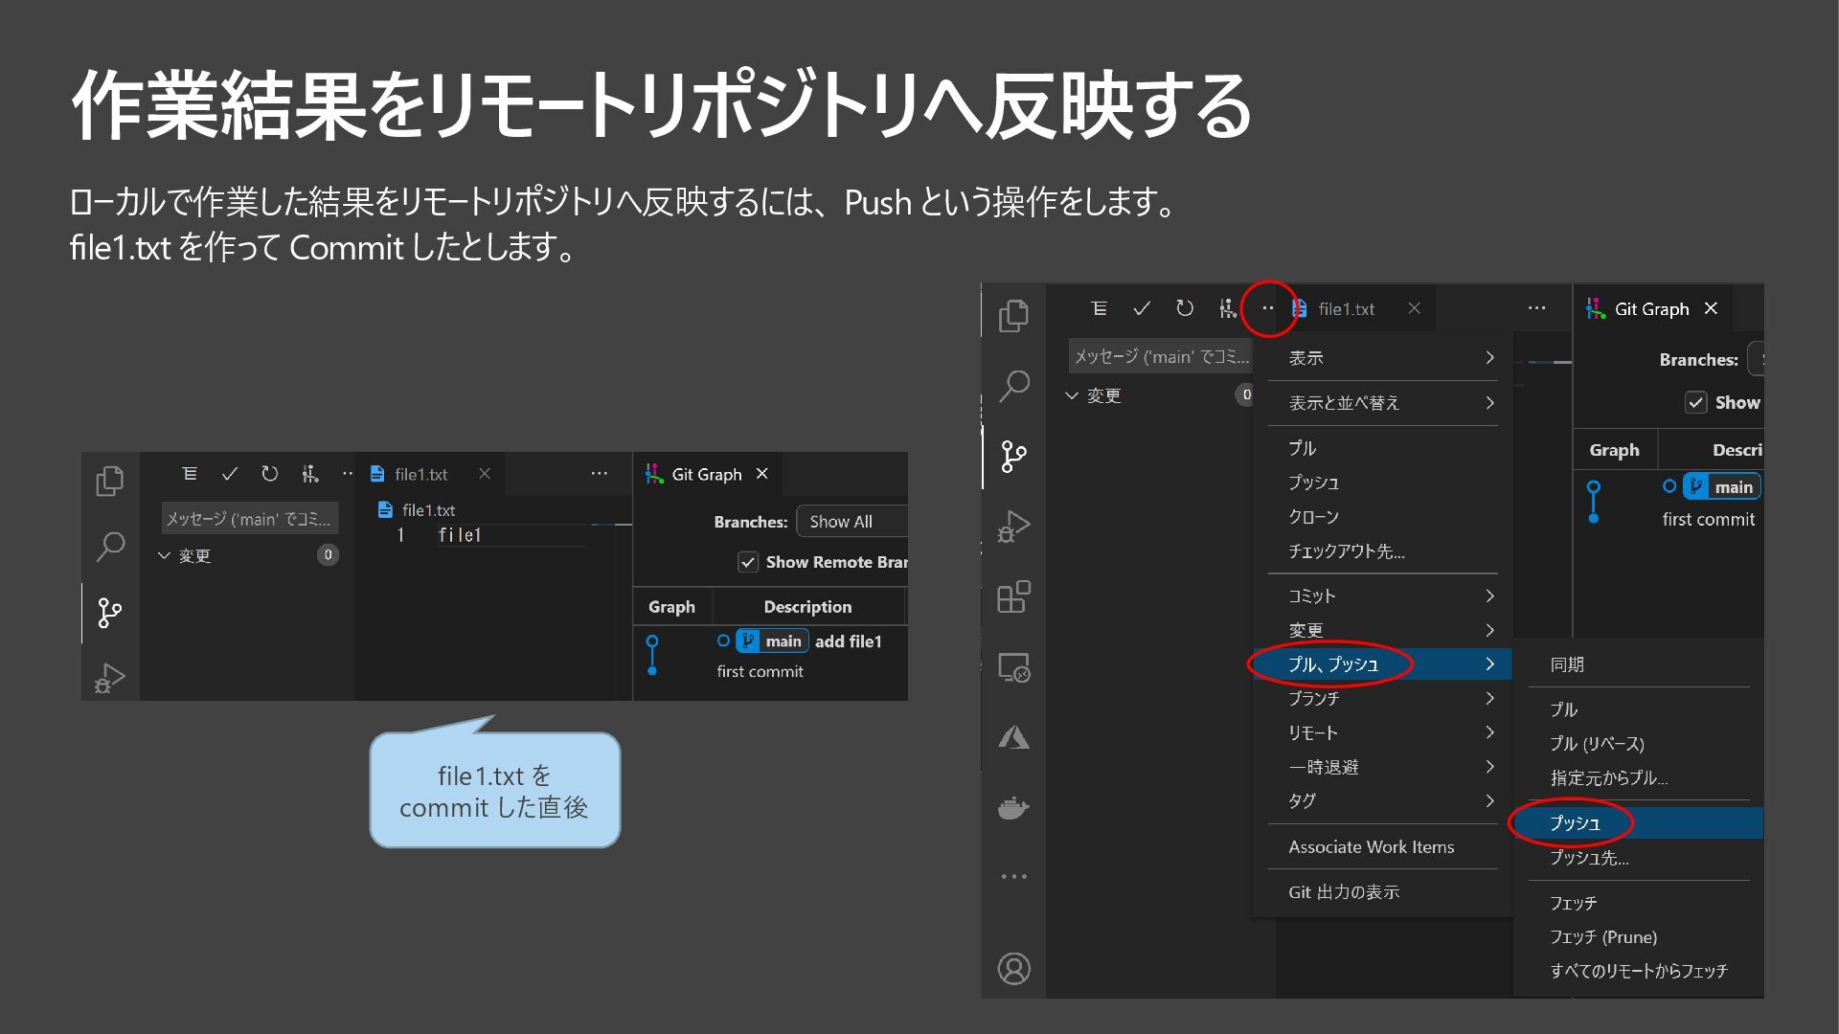Open Azure icon in activity bar
Screen dimensions: 1839x1034
tap(1013, 737)
